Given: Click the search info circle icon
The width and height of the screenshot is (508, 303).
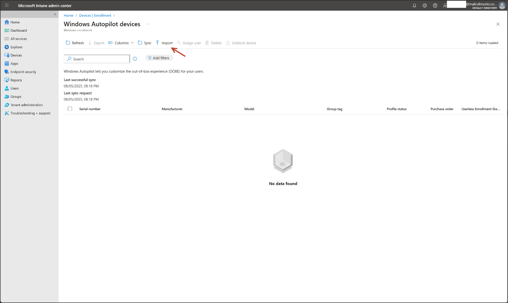Looking at the screenshot, I should click(x=135, y=59).
